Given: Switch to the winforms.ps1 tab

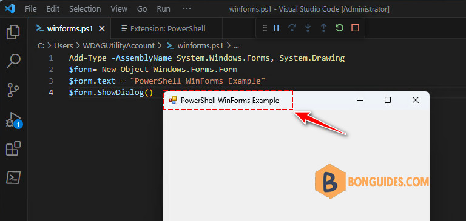Looking at the screenshot, I should 70,29.
